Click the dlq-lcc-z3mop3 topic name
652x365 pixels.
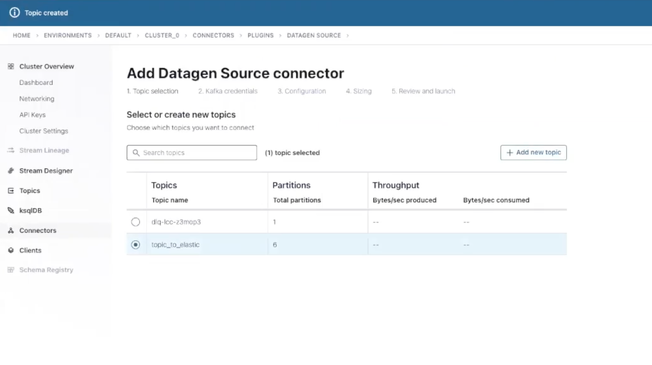coord(176,222)
